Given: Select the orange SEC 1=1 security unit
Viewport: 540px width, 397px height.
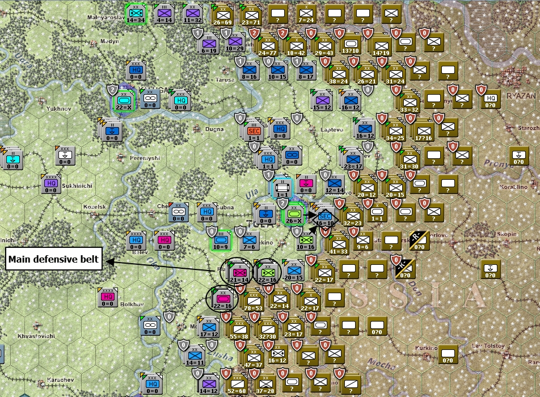Looking at the screenshot, I should pyautogui.click(x=254, y=131).
